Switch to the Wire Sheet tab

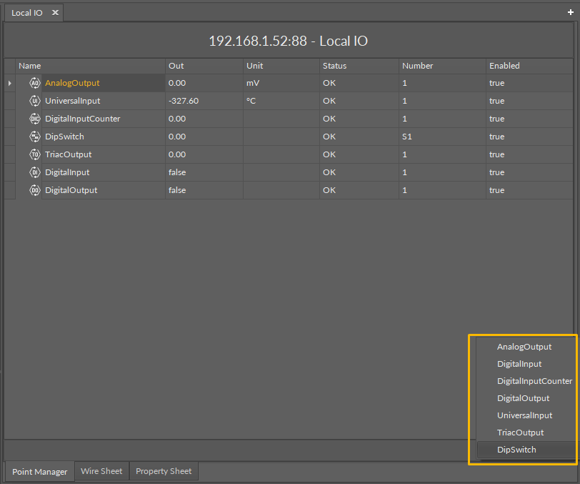pos(101,471)
